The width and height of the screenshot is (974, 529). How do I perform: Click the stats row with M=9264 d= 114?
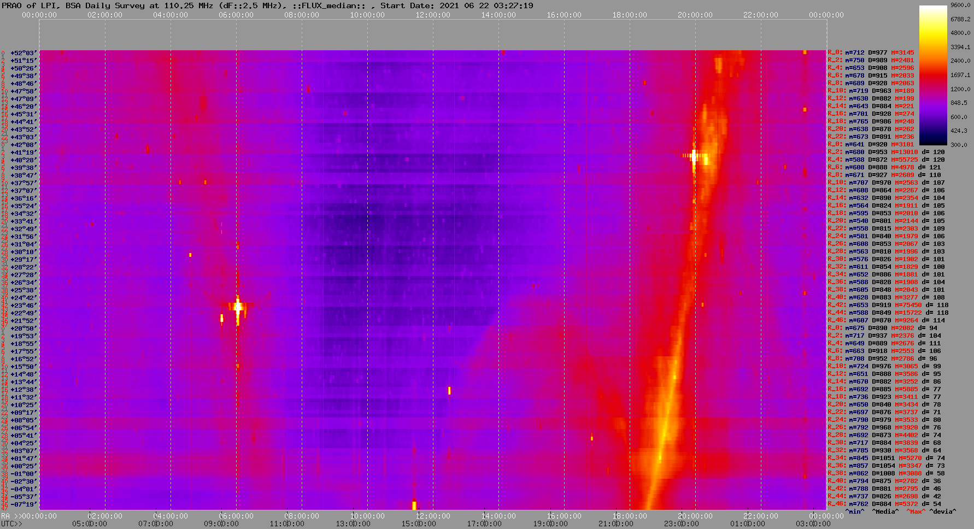(886, 321)
